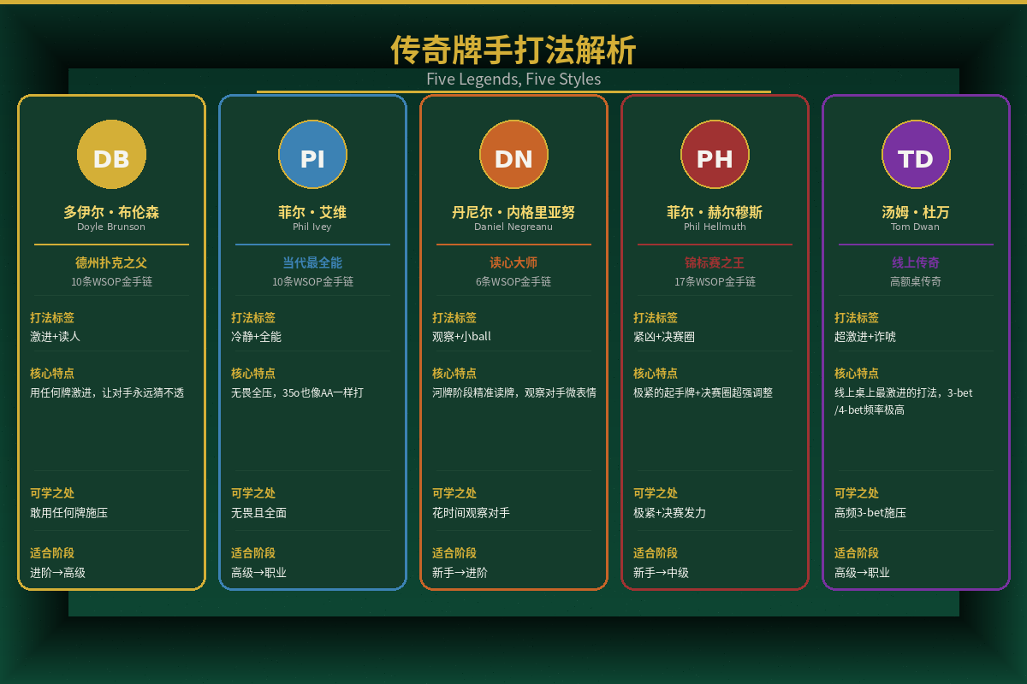The height and width of the screenshot is (684, 1027).
Task: Click 高额桌传奇 under Tom Dwan
Action: click(916, 281)
